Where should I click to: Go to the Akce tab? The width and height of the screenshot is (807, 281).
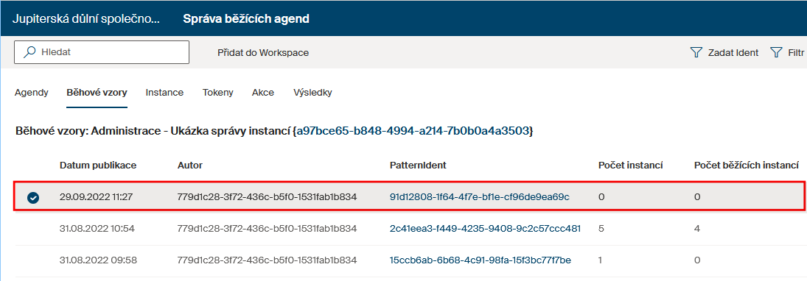click(263, 93)
